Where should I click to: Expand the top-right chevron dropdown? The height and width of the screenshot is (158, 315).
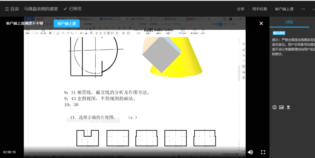coord(313,9)
